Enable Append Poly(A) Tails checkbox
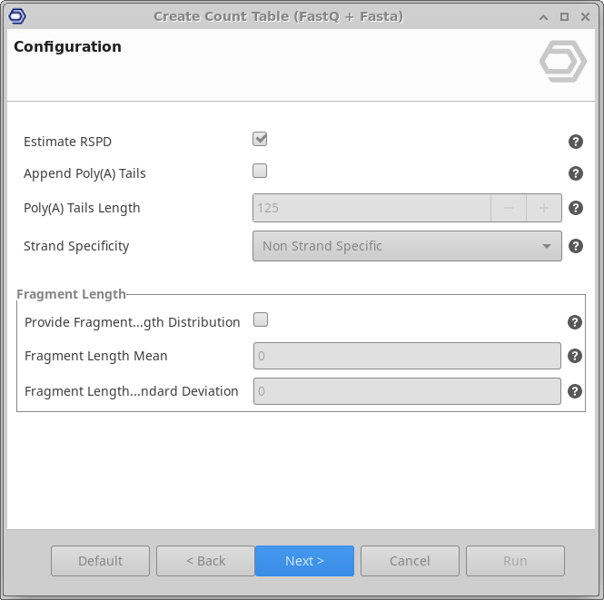This screenshot has height=600, width=604. point(260,171)
